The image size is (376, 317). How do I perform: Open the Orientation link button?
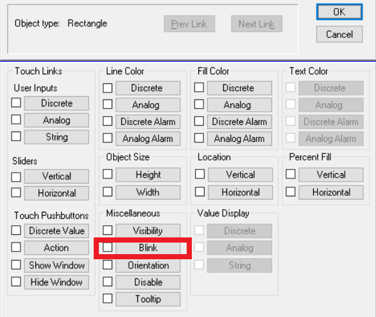pos(148,266)
